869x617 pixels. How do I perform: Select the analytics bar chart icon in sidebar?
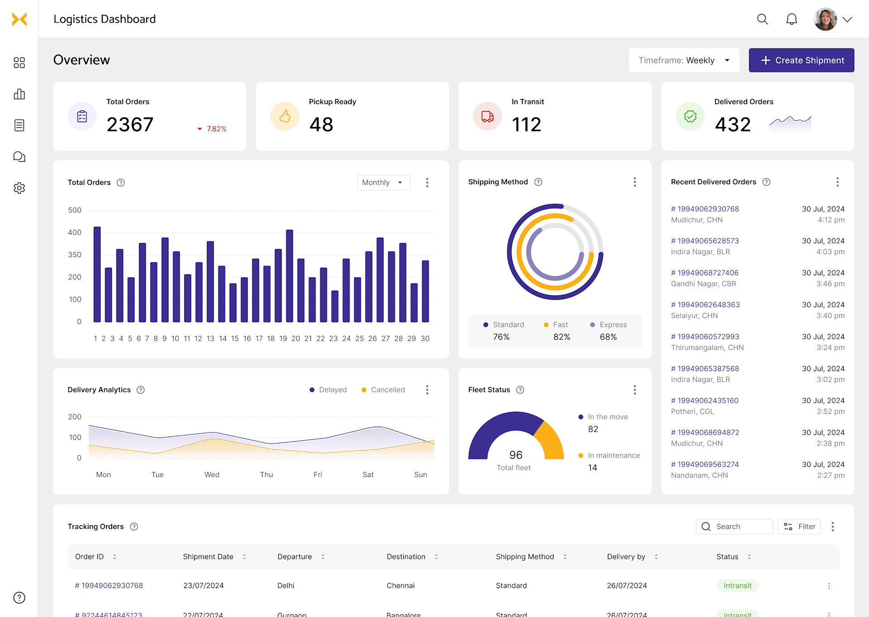19,94
